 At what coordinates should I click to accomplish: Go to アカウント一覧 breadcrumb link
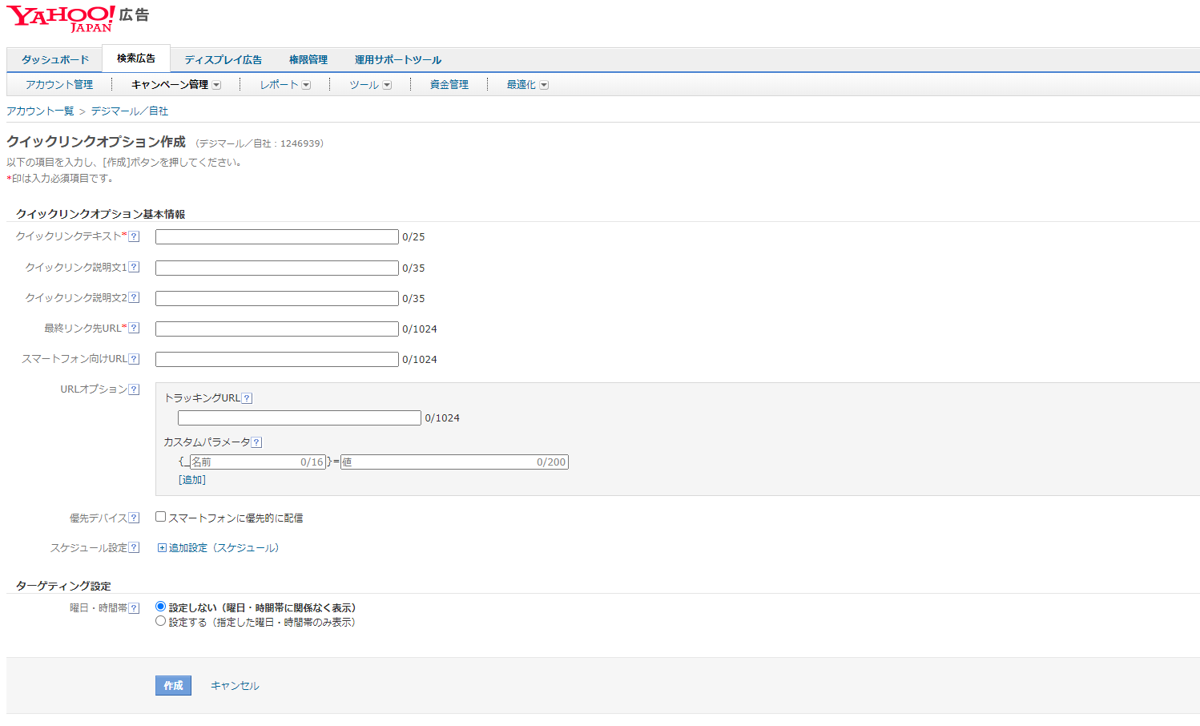(x=40, y=111)
